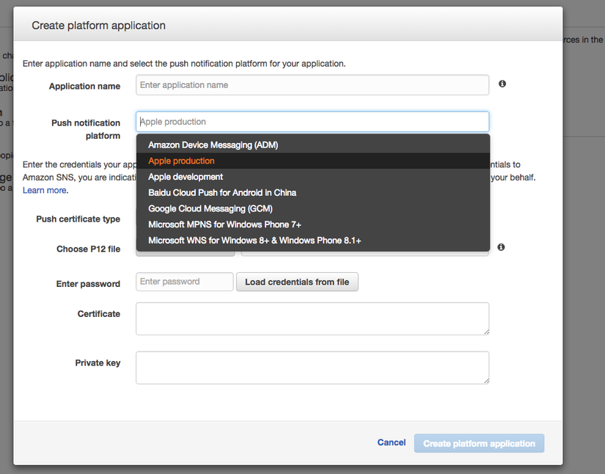The image size is (605, 474).
Task: Click the Certificate text area
Action: coord(312,318)
